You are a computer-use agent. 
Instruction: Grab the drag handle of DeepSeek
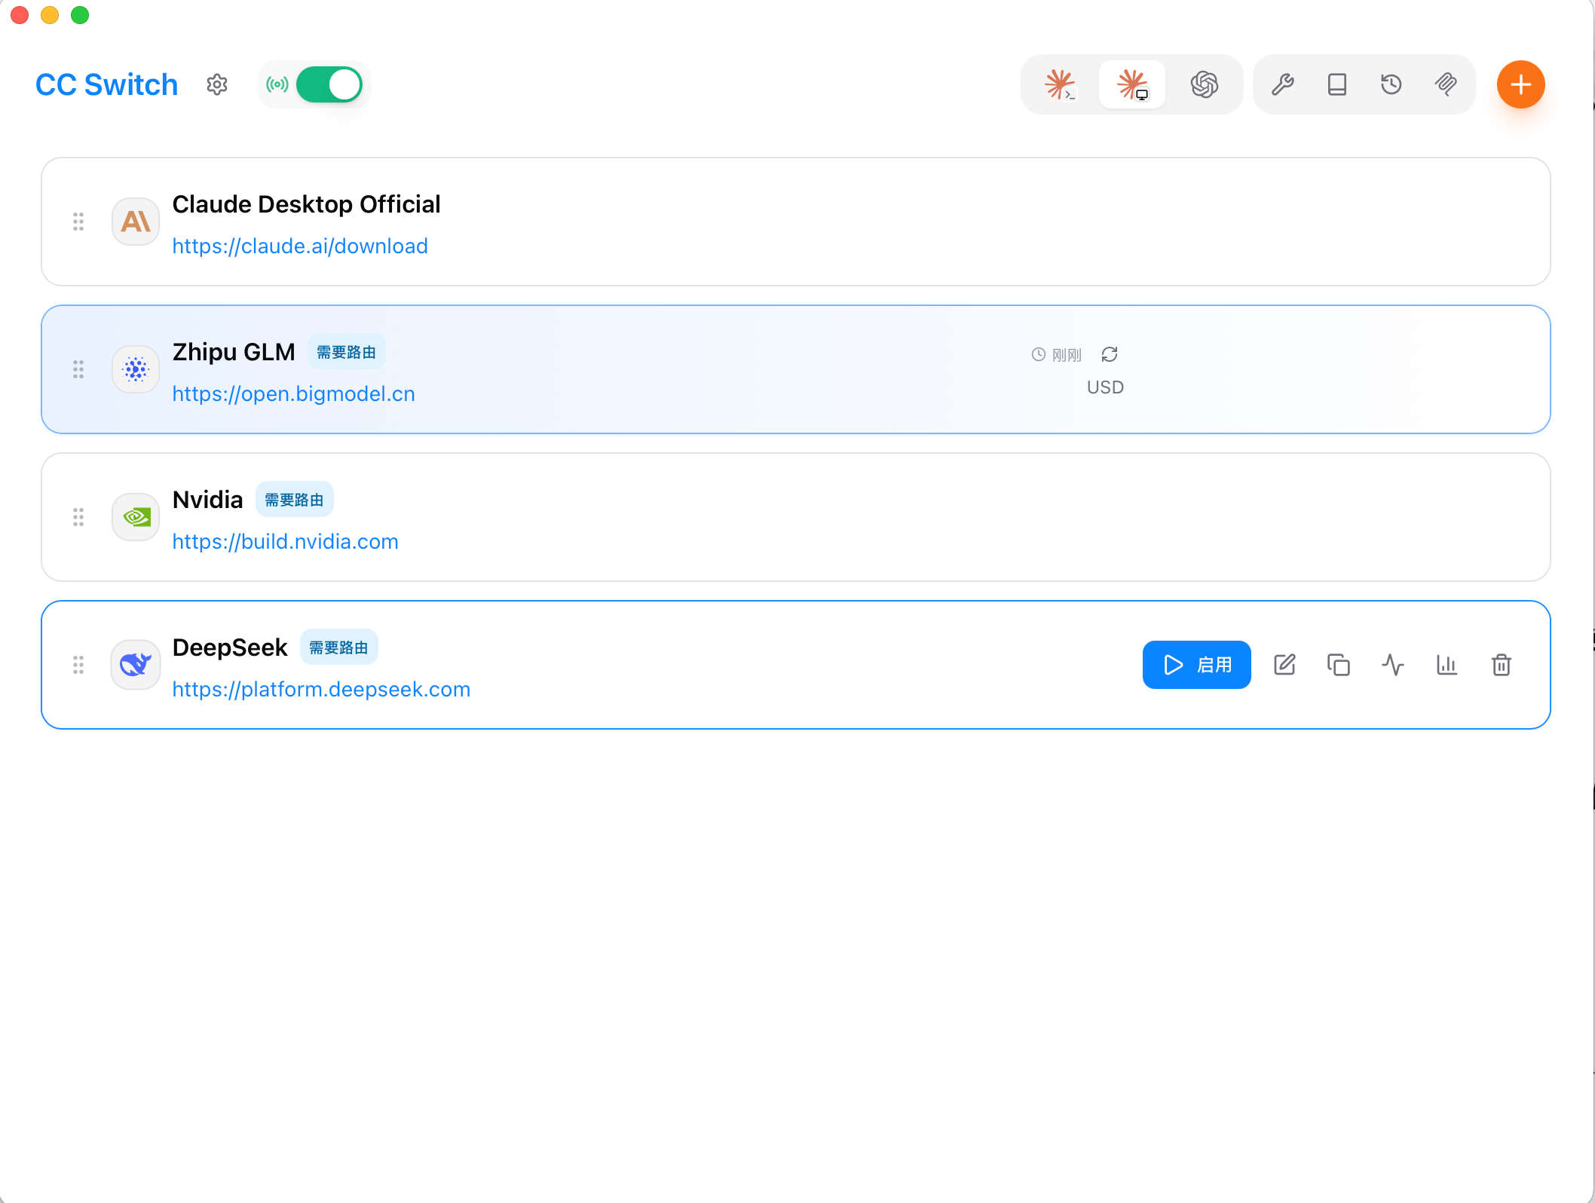pos(78,665)
